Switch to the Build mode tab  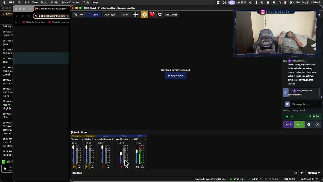[x=93, y=15]
